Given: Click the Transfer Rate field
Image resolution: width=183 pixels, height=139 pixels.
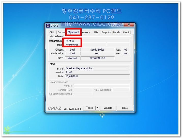Looking at the screenshot, I should pyautogui.click(x=83, y=90).
